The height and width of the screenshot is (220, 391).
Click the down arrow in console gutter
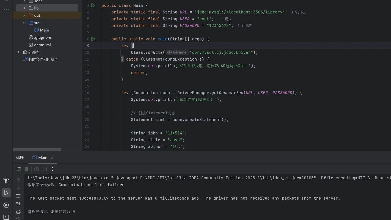point(18,188)
